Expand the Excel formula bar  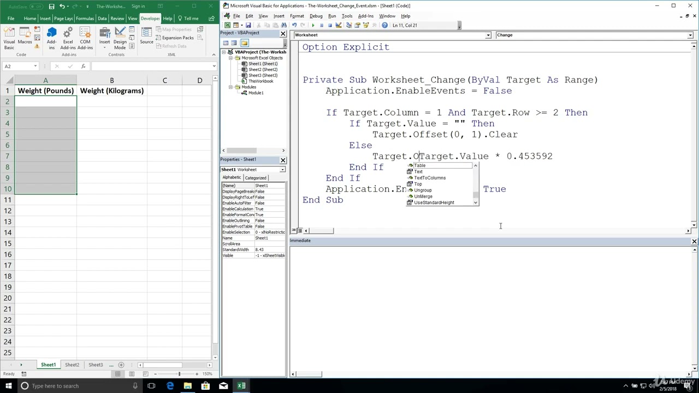214,66
